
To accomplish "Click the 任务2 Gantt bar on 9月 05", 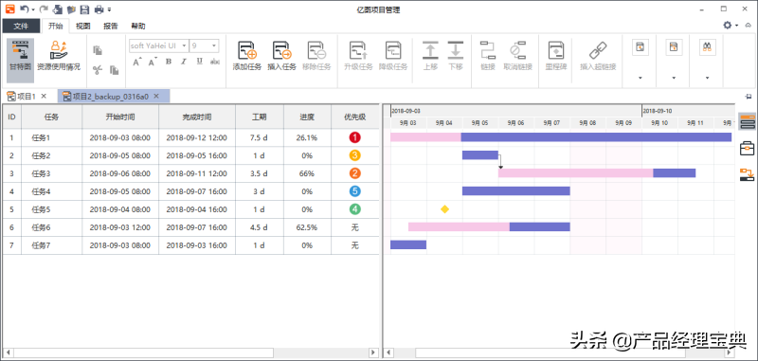I will coord(480,155).
